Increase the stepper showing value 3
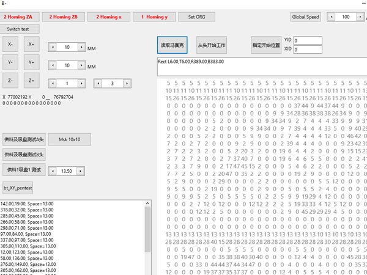367x275 pixels. click(x=127, y=83)
